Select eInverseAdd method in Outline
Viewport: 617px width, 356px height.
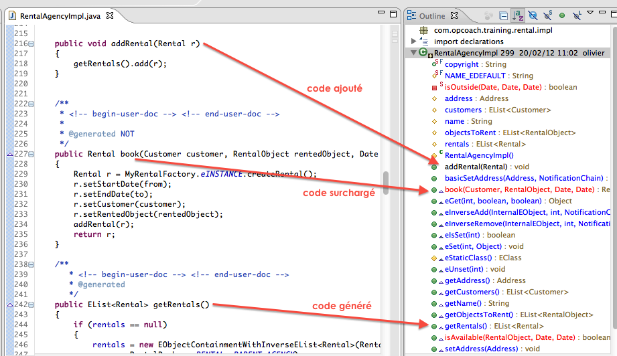click(527, 212)
